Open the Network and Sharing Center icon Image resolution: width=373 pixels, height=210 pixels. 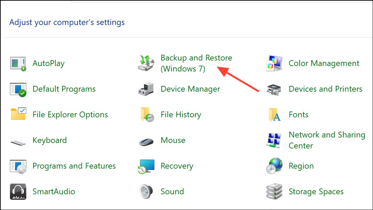pos(274,140)
